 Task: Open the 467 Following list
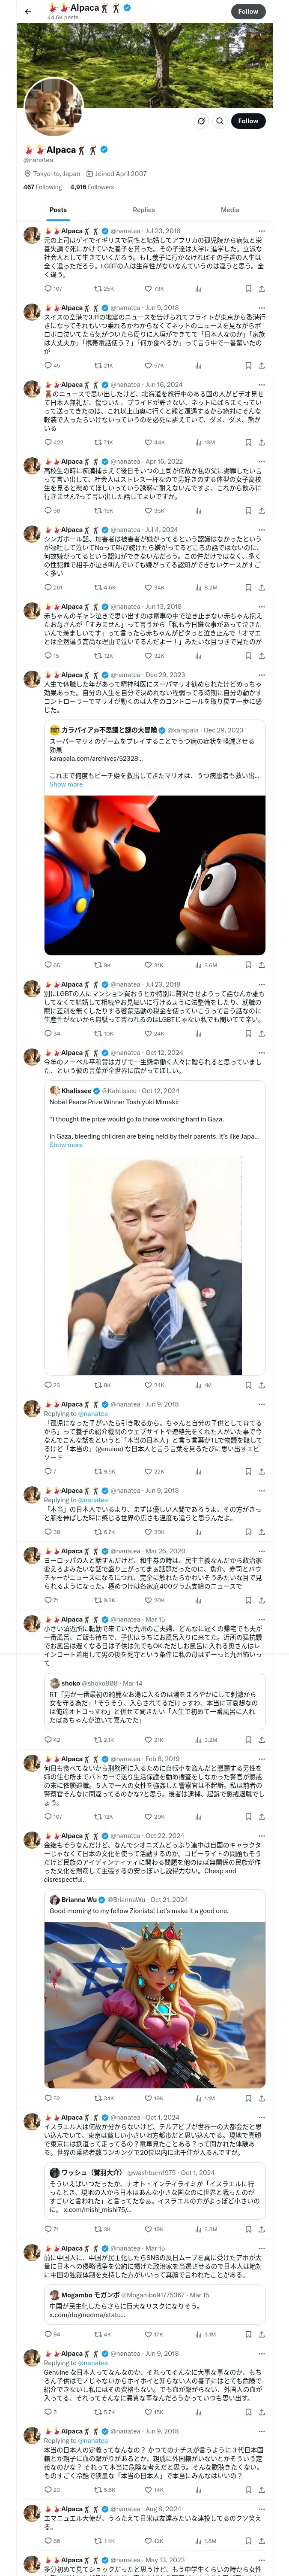(x=43, y=187)
